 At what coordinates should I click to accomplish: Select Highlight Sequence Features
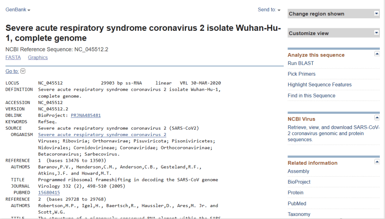tap(320, 85)
